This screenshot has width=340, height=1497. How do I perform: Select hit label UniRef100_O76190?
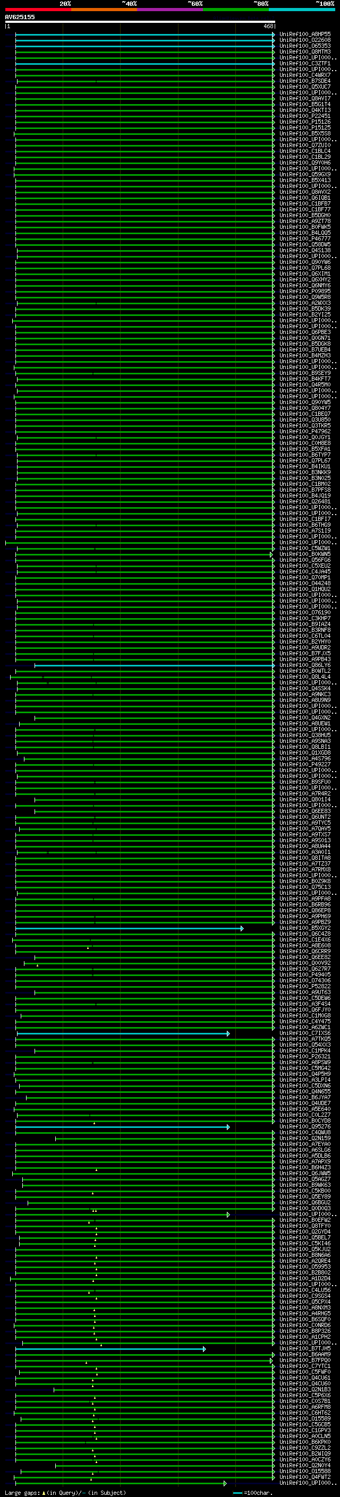pos(305,612)
